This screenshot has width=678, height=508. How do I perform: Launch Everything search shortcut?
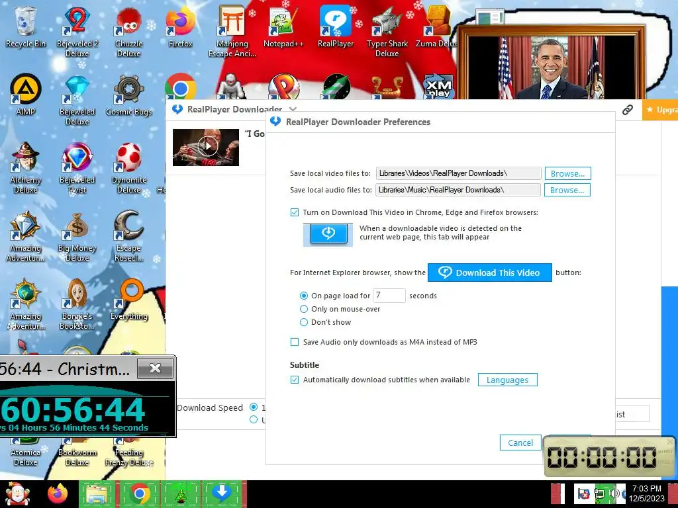(x=129, y=299)
